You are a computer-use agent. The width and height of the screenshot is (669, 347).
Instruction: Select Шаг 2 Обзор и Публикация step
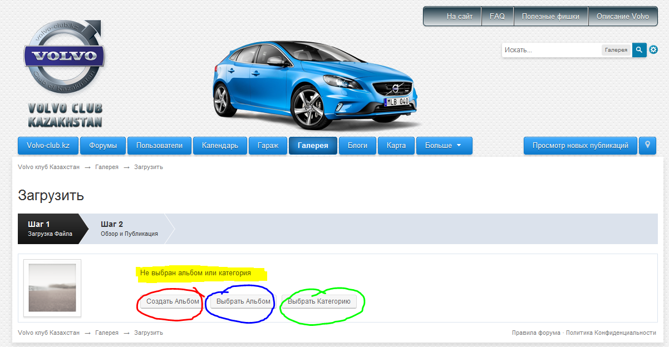[129, 229]
